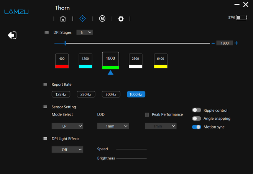Screen dimensions: 253x174
Task: Click the plus icon to increase DPI
Action: click(x=236, y=43)
